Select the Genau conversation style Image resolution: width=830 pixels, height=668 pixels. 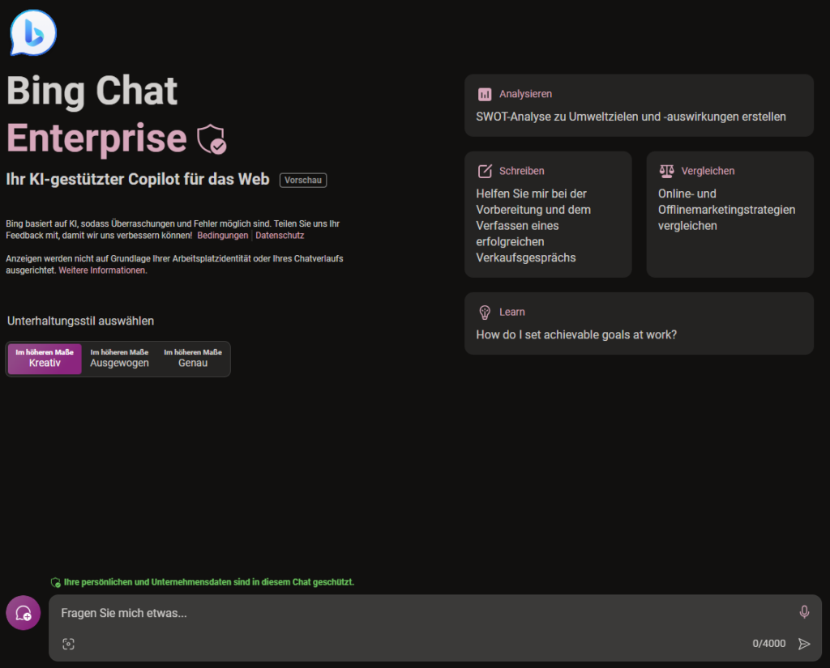193,359
